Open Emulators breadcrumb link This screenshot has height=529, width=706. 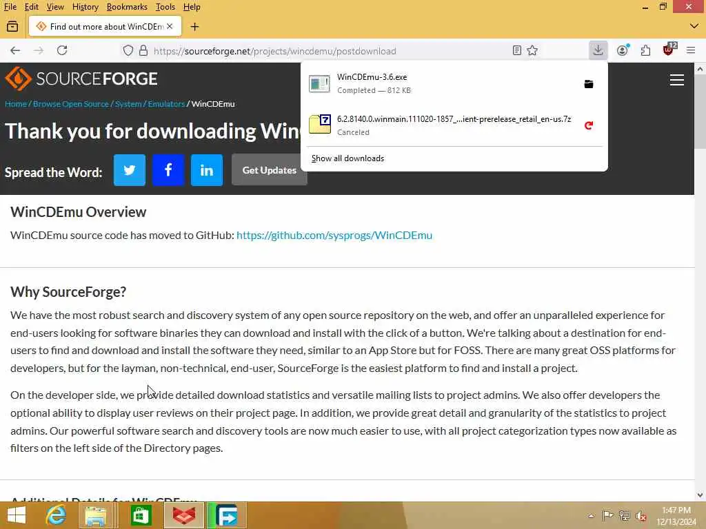pyautogui.click(x=166, y=104)
